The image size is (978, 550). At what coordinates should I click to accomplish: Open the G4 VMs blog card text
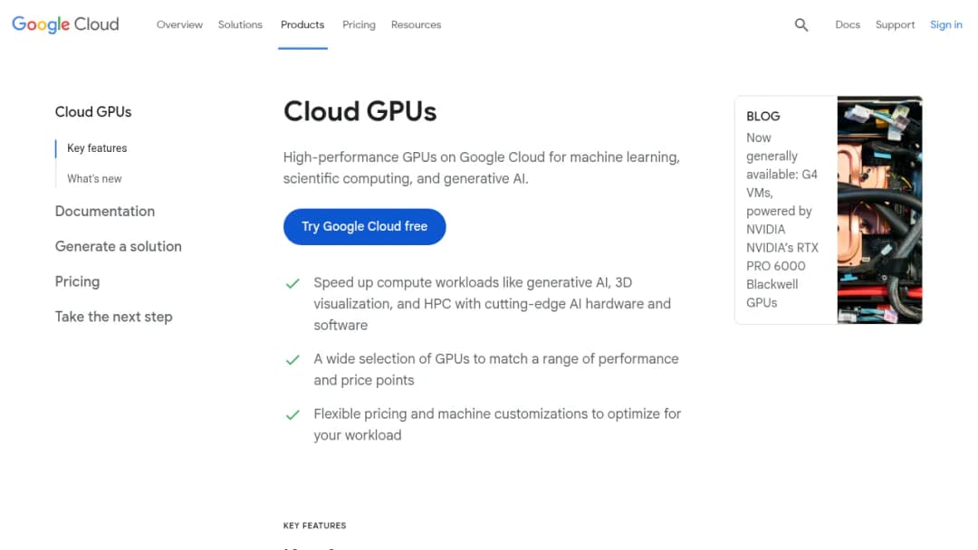coord(782,220)
